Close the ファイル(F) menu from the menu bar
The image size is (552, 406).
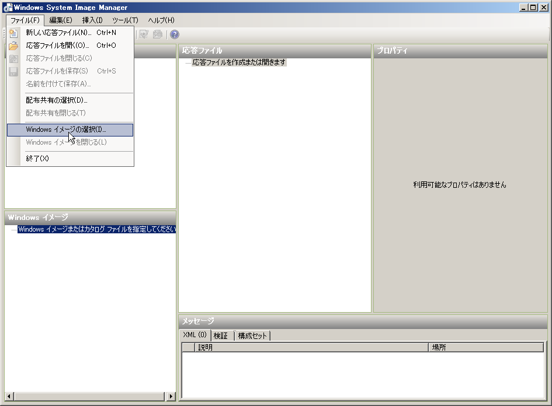[x=25, y=20]
